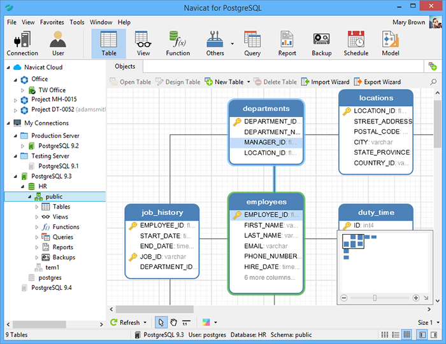Open the Favorites menu
The image size is (446, 344).
point(52,22)
